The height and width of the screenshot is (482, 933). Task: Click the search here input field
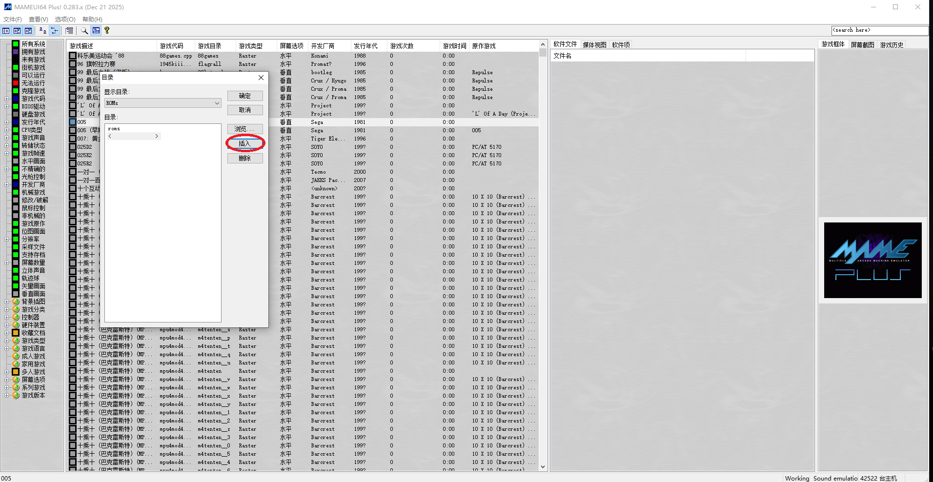[878, 30]
